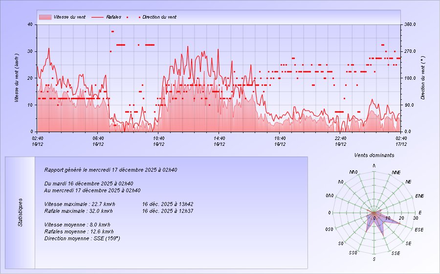The width and height of the screenshot is (440, 274).
Task: Click the Rafales red line legend marker
Action: tap(97, 17)
